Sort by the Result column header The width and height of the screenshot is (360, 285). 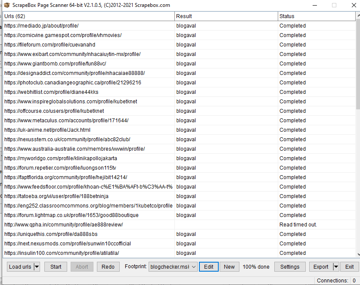tap(226, 16)
